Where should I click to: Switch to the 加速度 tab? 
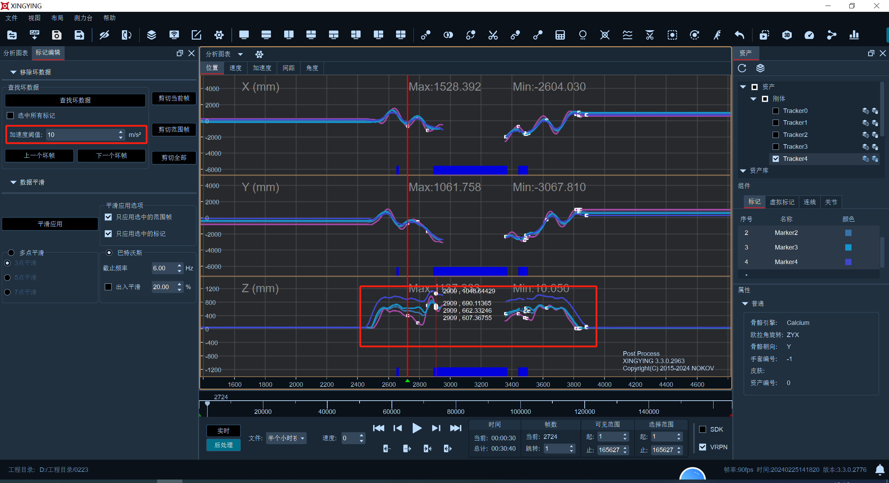pyautogui.click(x=262, y=68)
